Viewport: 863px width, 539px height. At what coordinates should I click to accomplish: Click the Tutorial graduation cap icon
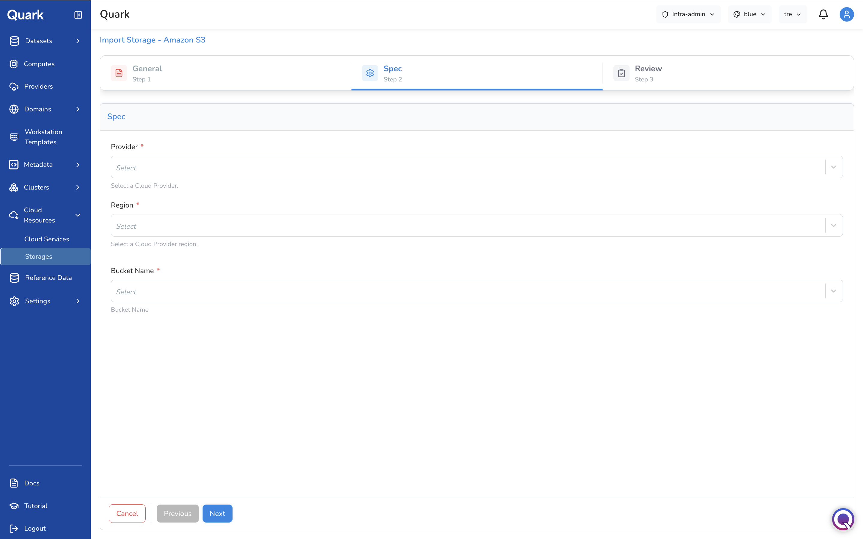[14, 506]
